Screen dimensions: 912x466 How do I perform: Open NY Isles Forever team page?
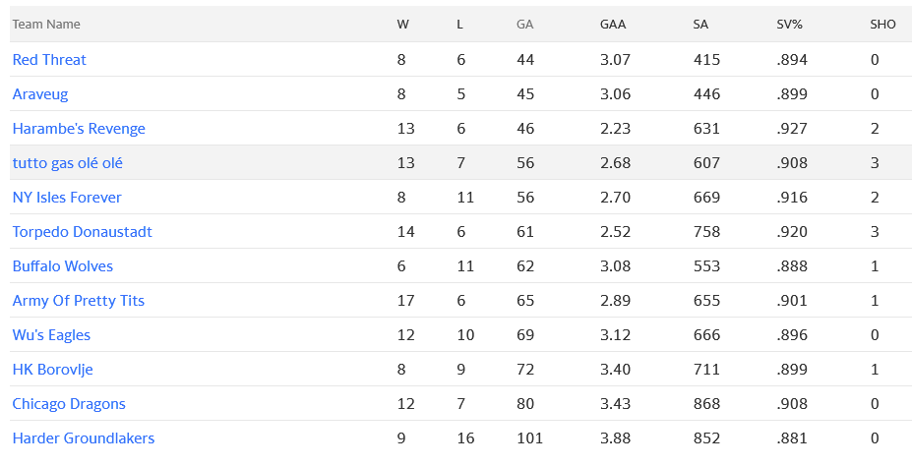point(67,198)
